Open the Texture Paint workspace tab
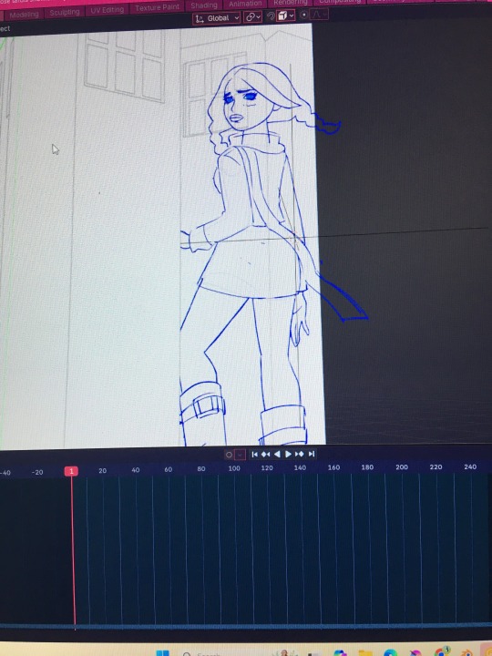 pyautogui.click(x=158, y=7)
